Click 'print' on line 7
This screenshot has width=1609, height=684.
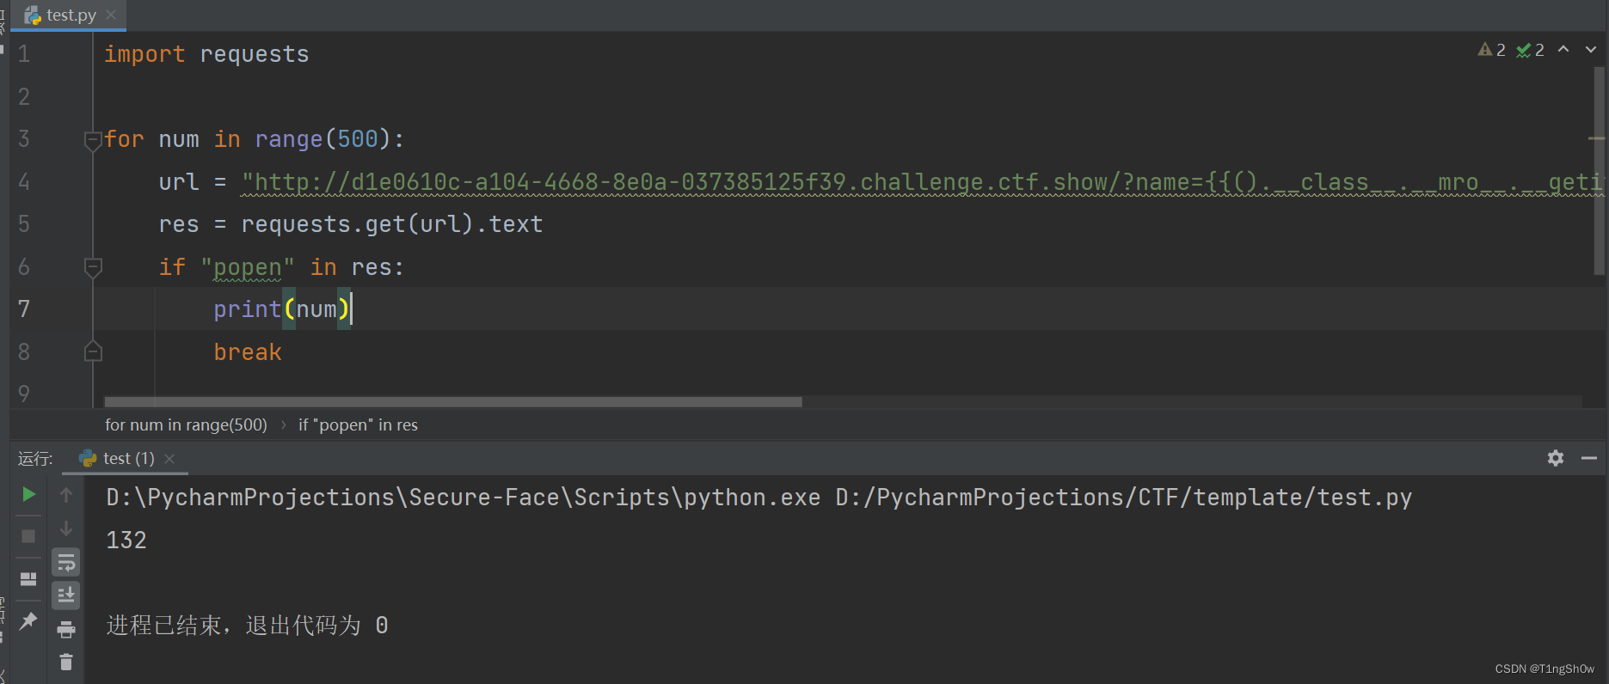pyautogui.click(x=248, y=309)
